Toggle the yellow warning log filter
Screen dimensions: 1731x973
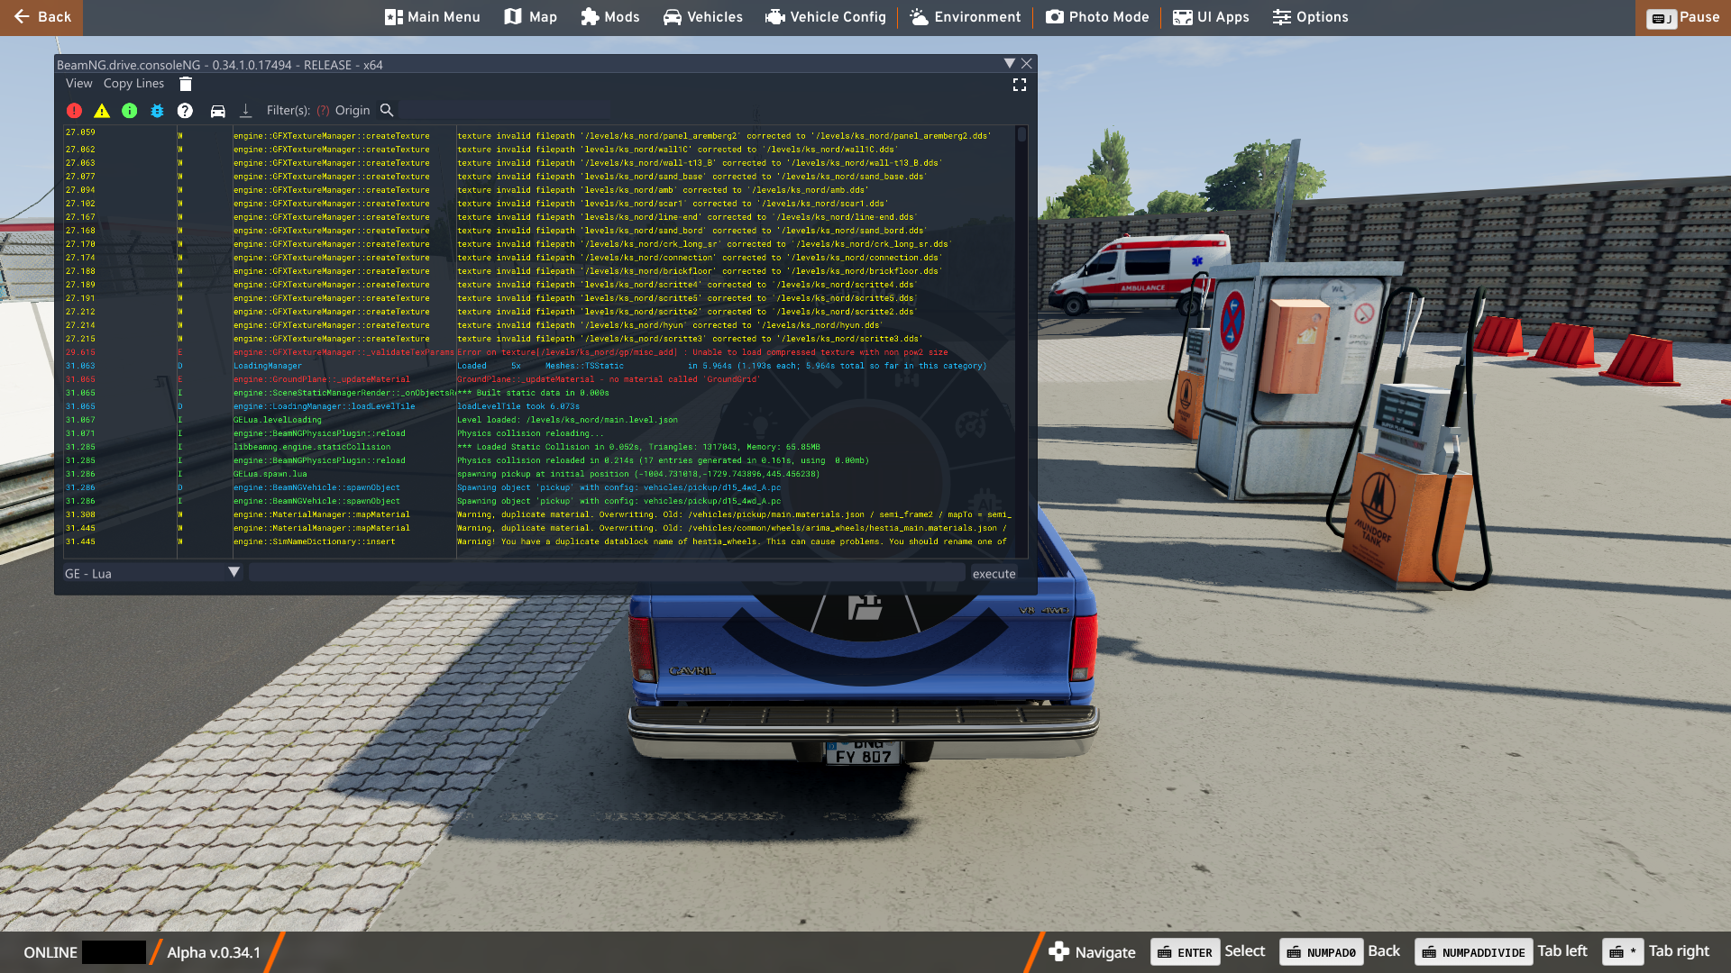click(x=102, y=111)
